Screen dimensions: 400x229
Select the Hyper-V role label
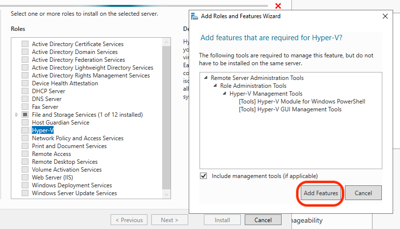click(x=43, y=130)
